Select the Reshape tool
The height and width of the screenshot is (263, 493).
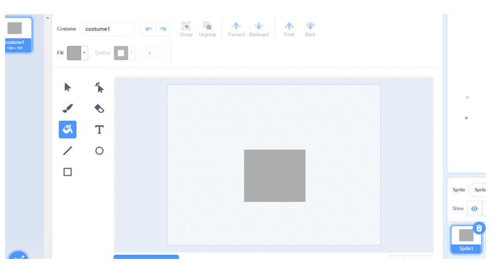(x=99, y=87)
